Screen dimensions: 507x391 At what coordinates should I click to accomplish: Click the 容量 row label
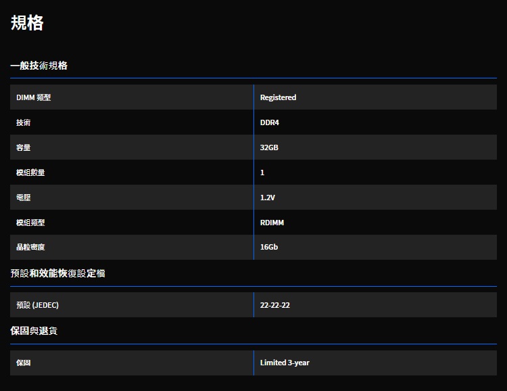[24, 147]
